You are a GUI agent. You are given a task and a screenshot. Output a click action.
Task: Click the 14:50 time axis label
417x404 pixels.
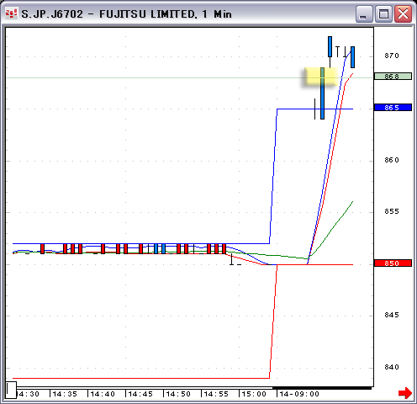click(178, 394)
